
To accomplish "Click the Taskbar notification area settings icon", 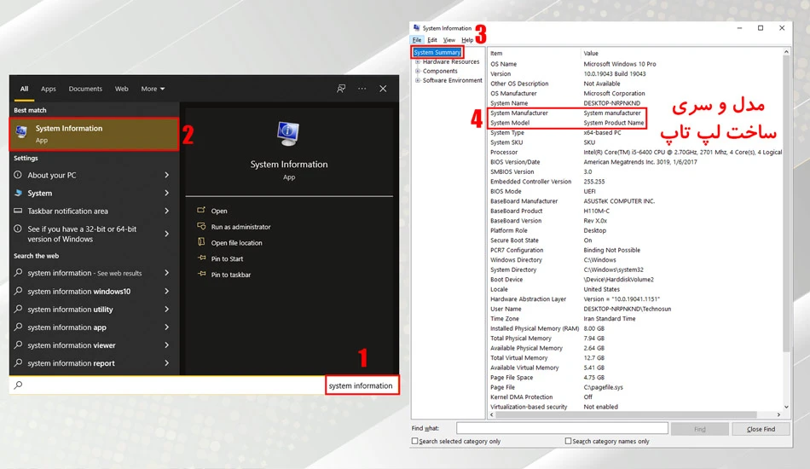I will click(x=18, y=211).
